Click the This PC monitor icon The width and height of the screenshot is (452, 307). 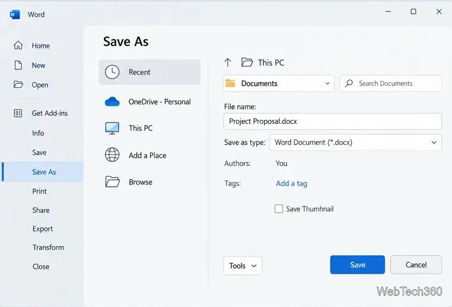(112, 128)
